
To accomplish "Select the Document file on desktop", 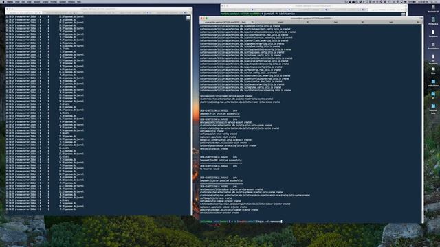I will pyautogui.click(x=433, y=34).
